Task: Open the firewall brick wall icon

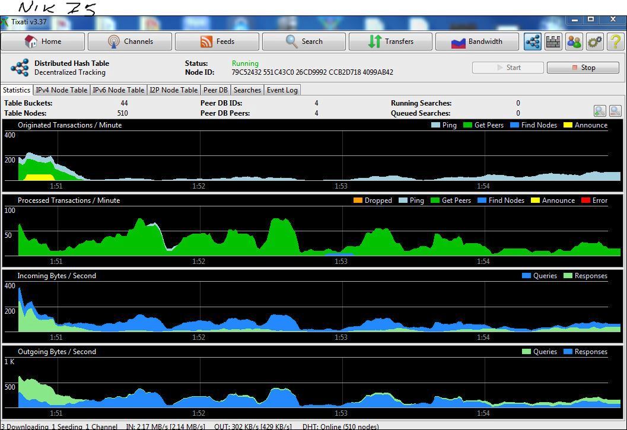Action: click(553, 42)
